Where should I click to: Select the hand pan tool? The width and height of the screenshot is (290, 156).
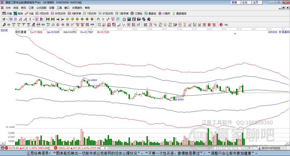pos(98,19)
